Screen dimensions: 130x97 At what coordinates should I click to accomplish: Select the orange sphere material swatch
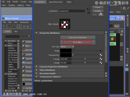pos(113,39)
